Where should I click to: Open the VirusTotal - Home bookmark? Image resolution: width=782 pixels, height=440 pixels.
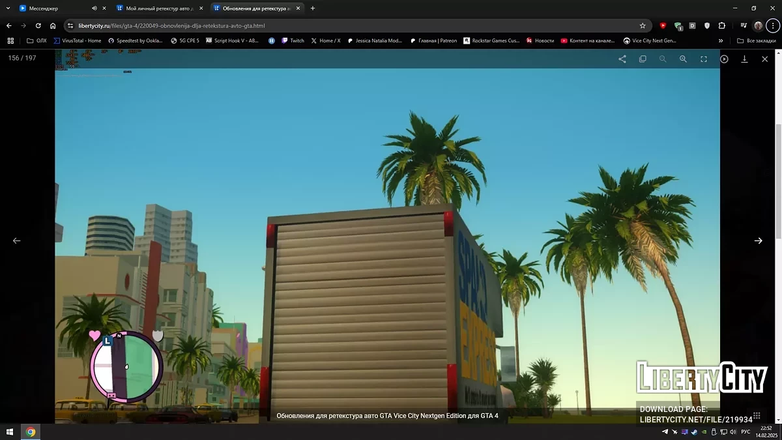tap(78, 40)
